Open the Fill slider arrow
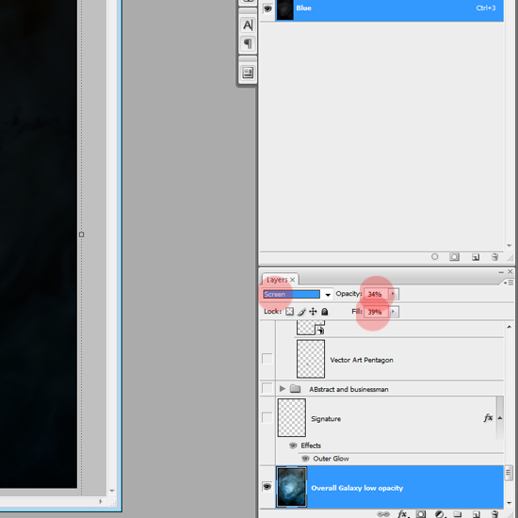 393,312
